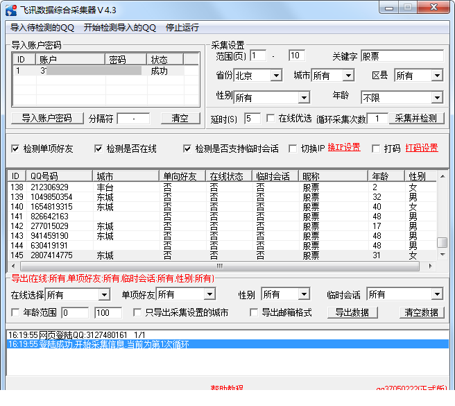Expand the 城市 dropdown in 采集设置
The width and height of the screenshot is (455, 406).
(x=348, y=76)
